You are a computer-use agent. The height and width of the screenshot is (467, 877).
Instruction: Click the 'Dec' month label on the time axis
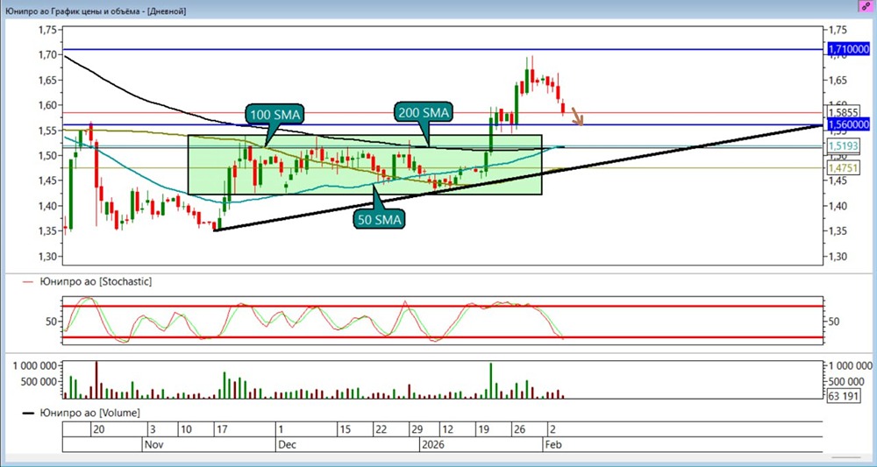point(286,445)
